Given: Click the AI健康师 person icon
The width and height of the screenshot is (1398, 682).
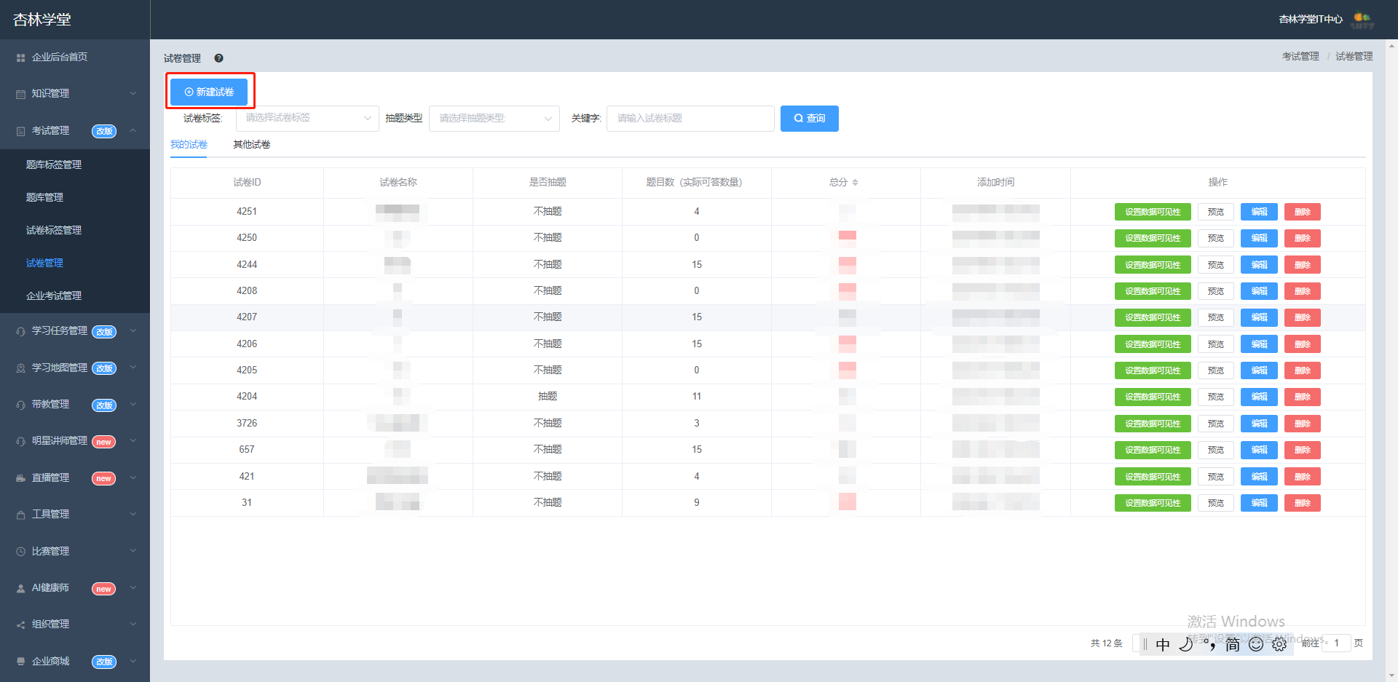Looking at the screenshot, I should [20, 588].
